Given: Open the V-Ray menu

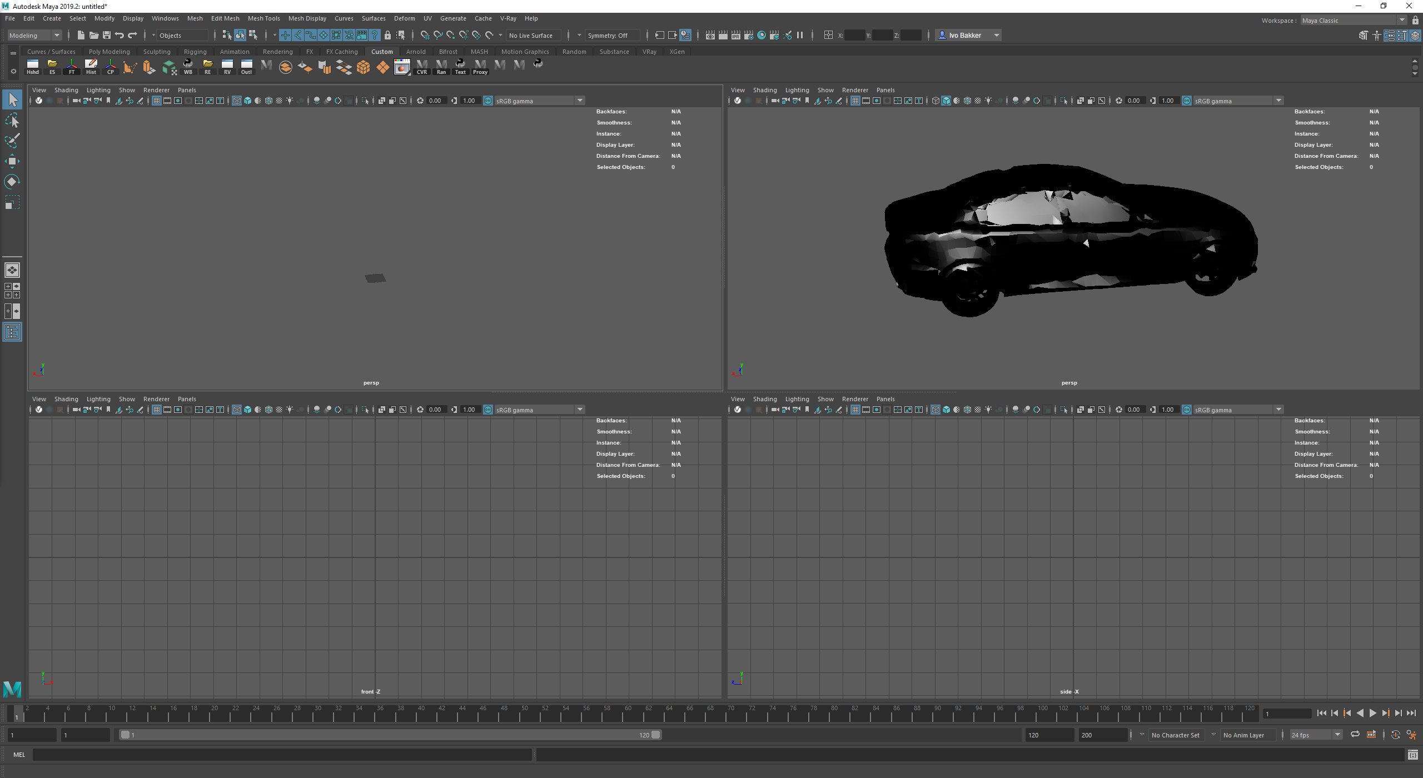Looking at the screenshot, I should click(508, 18).
